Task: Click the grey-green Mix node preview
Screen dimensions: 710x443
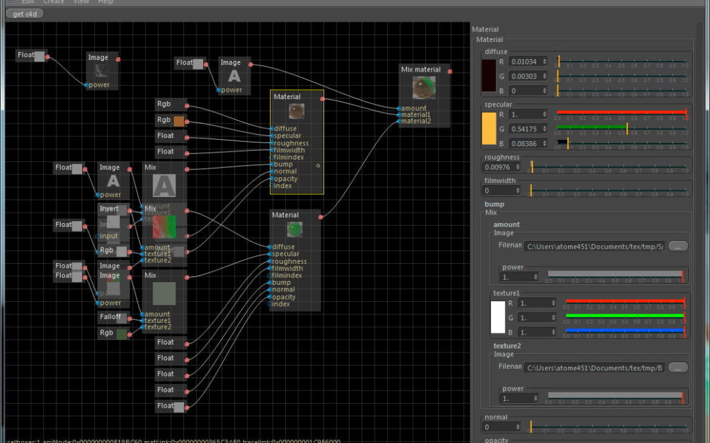Action: [164, 293]
